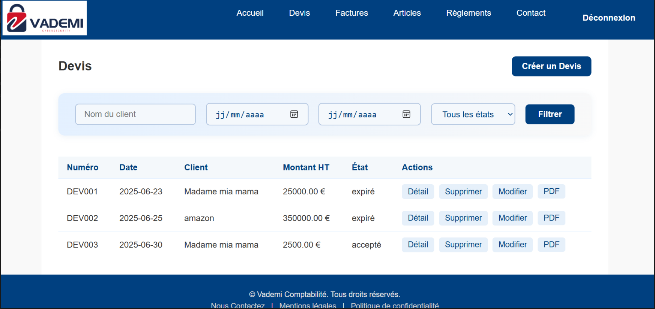Viewport: 655px width, 309px height.
Task: Select the DEV002 number cell
Action: click(82, 218)
